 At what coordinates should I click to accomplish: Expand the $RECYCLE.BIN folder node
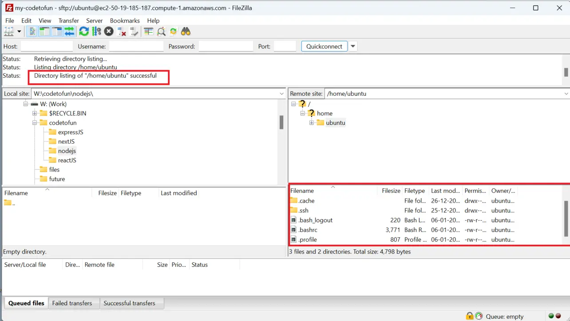coord(35,113)
